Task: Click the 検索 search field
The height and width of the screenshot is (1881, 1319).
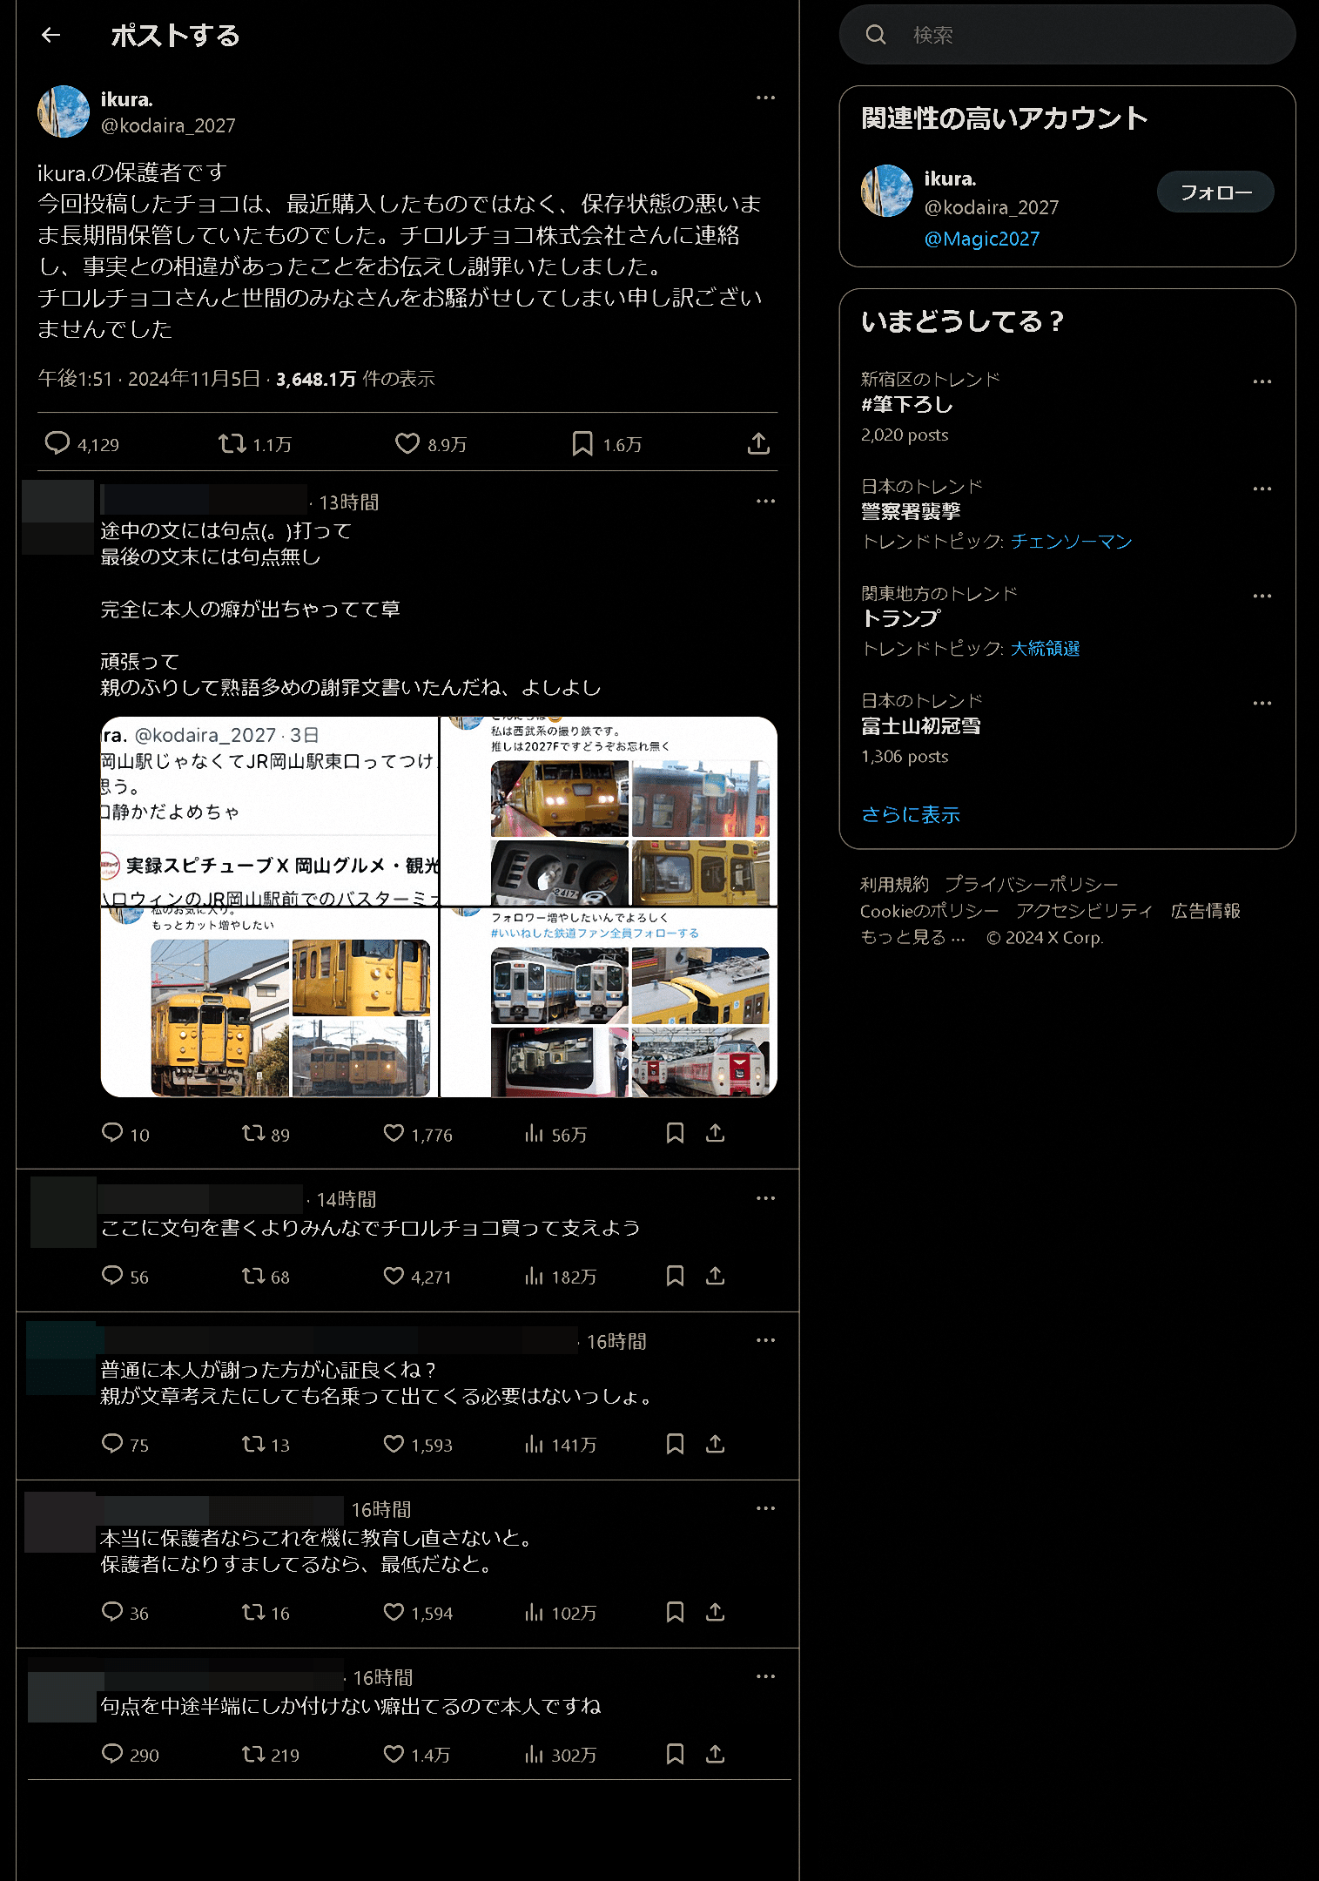Action: pos(1067,35)
